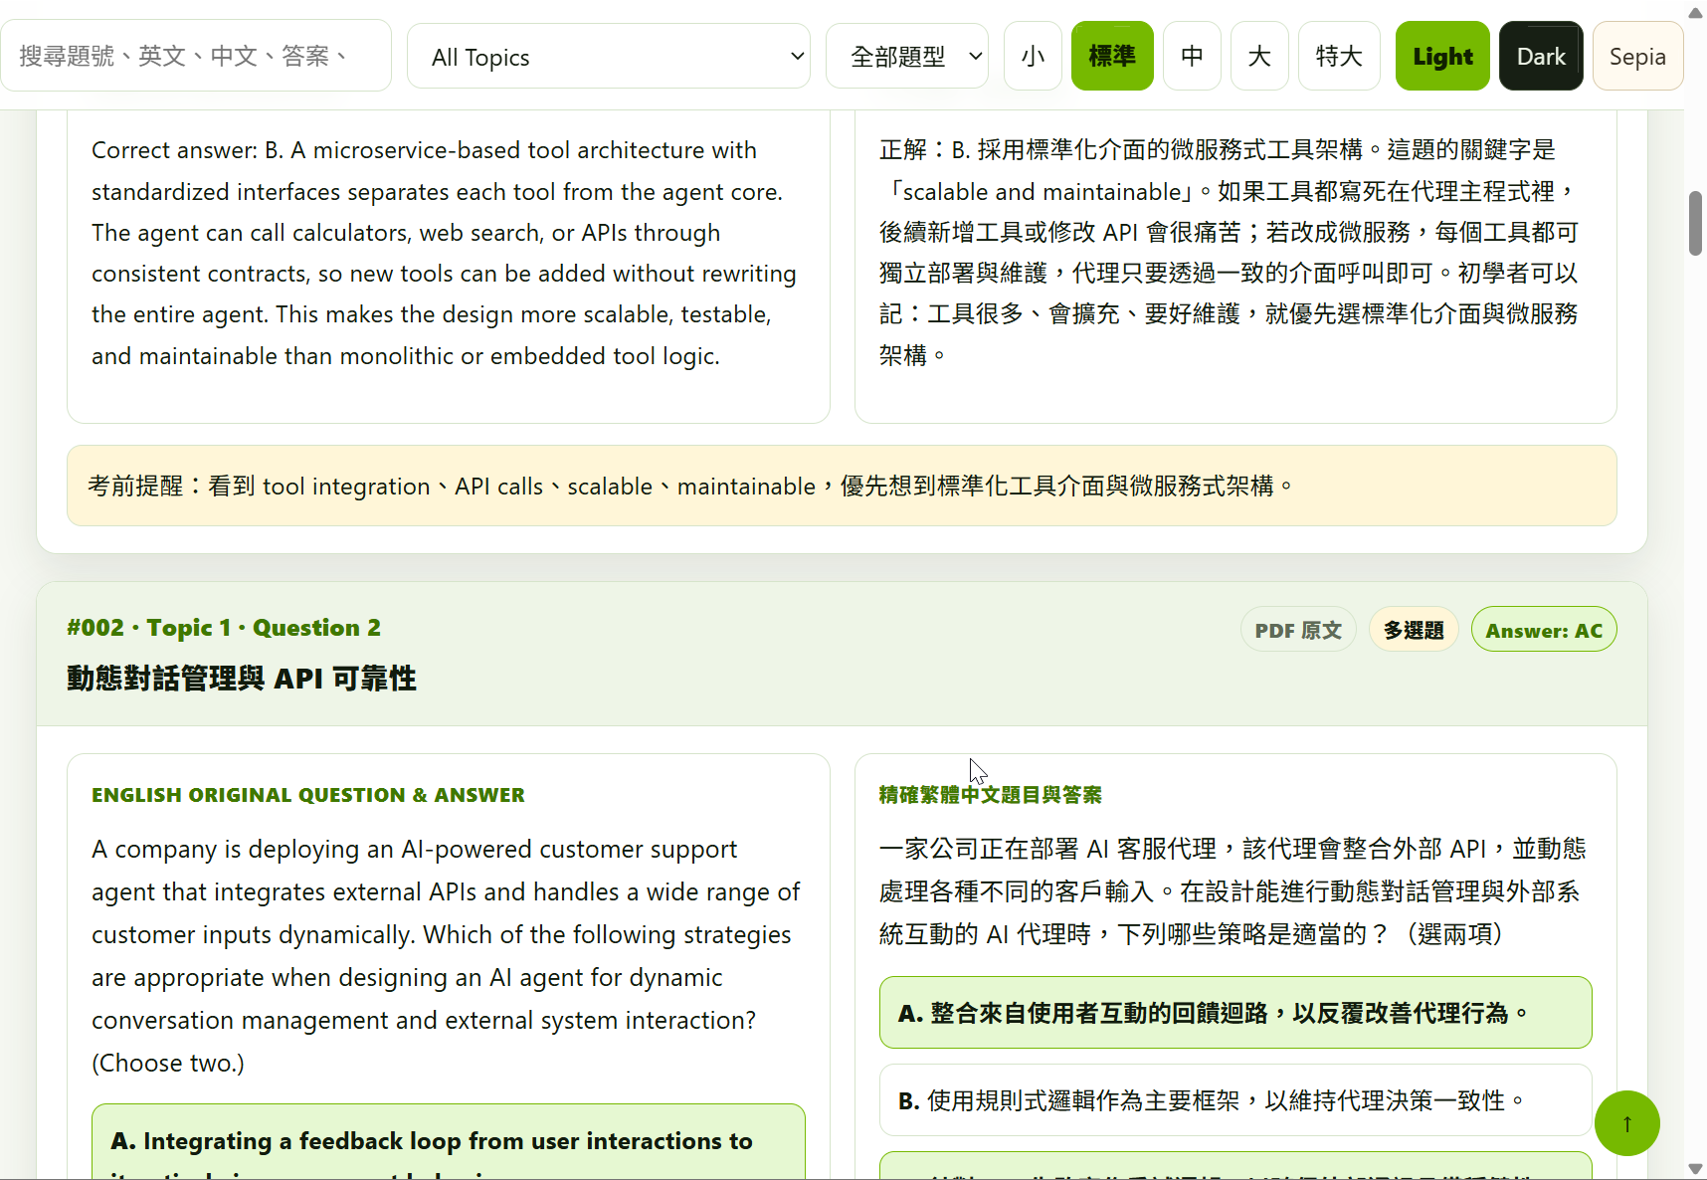
Task: Click the search field for question numbers
Action: click(196, 56)
